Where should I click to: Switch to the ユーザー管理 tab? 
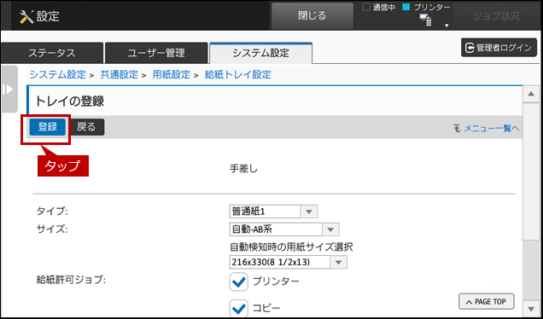pyautogui.click(x=156, y=53)
